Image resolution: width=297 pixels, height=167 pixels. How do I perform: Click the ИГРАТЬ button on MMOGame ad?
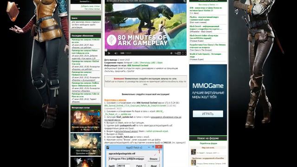[x=208, y=114]
